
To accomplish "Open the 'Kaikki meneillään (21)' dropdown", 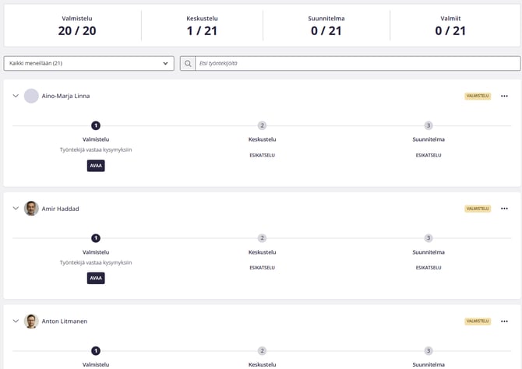I will (89, 63).
